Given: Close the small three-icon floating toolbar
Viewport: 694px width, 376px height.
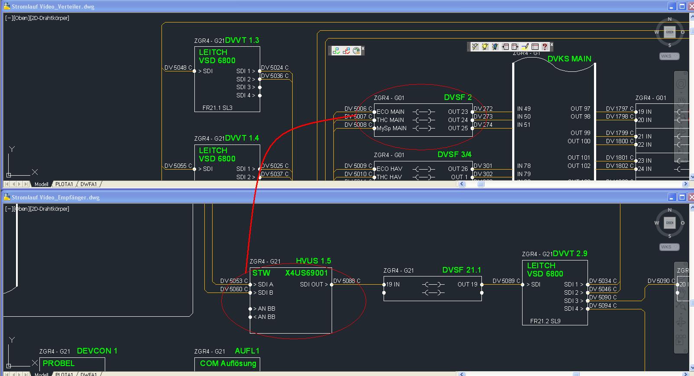Looking at the screenshot, I should click(363, 48).
